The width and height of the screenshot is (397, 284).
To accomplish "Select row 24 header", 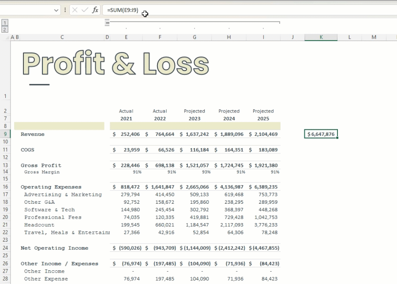I will tap(5, 248).
